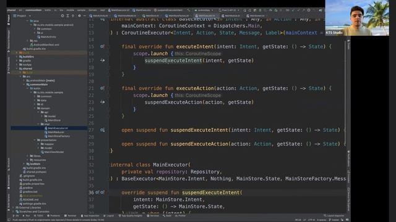Click UTF-8 encoding in status bar
Screen dimensions: 396x222
[311, 220]
